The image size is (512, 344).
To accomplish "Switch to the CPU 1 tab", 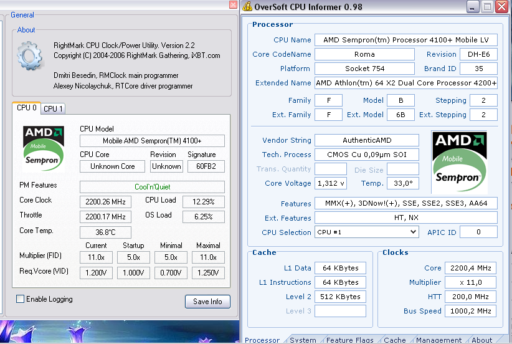I will coord(53,109).
